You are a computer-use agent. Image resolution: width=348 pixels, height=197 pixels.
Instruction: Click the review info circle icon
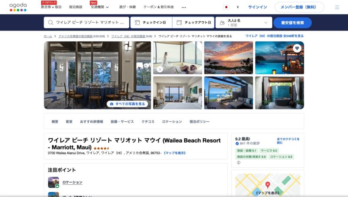click(x=238, y=162)
